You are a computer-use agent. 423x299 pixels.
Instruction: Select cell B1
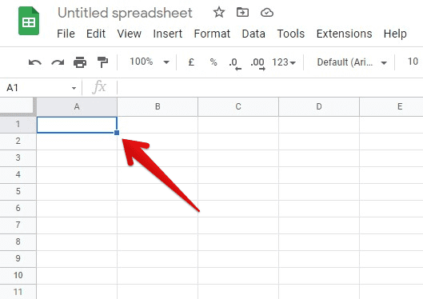(158, 125)
